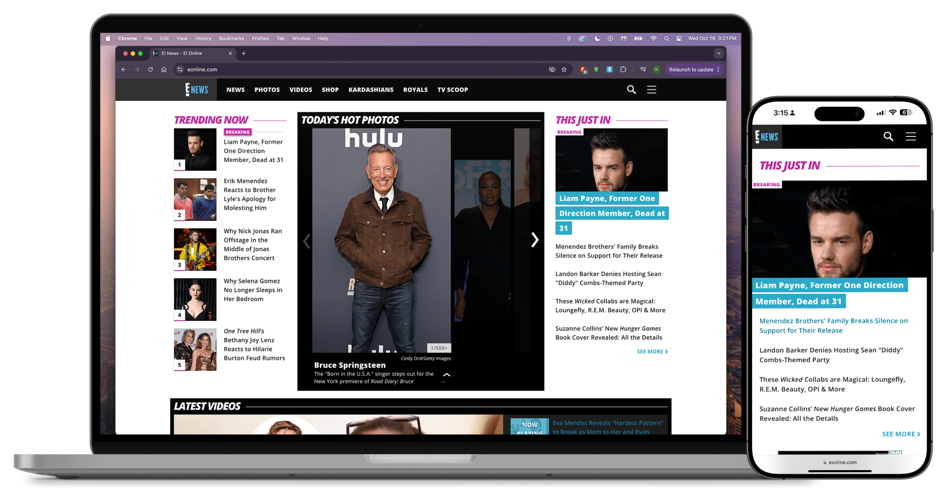Open Liam Payne trending thumbnail number 1

195,149
